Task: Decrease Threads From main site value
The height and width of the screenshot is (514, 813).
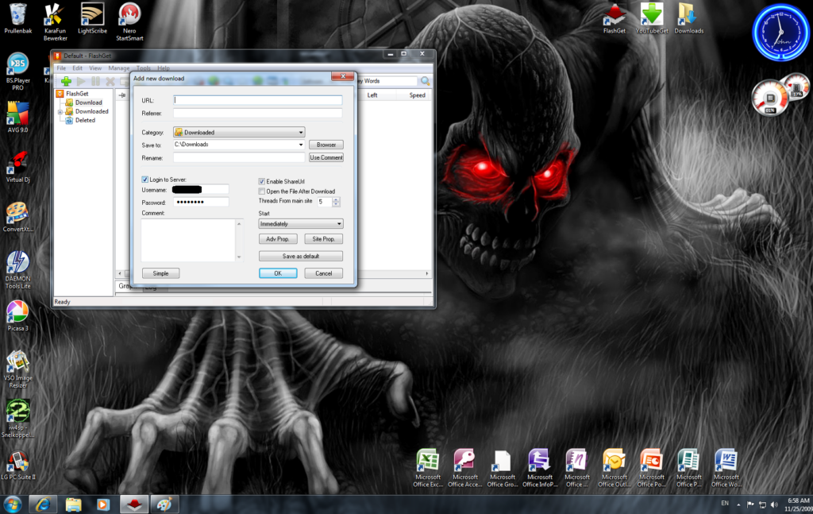Action: 336,204
